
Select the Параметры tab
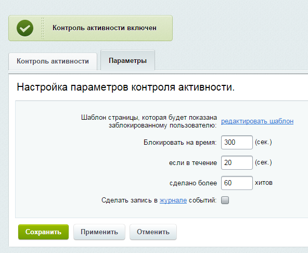coord(127,60)
